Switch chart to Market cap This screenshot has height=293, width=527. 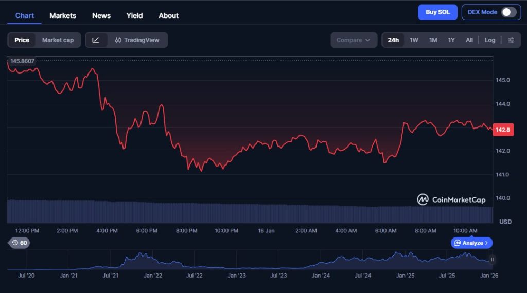click(x=58, y=40)
